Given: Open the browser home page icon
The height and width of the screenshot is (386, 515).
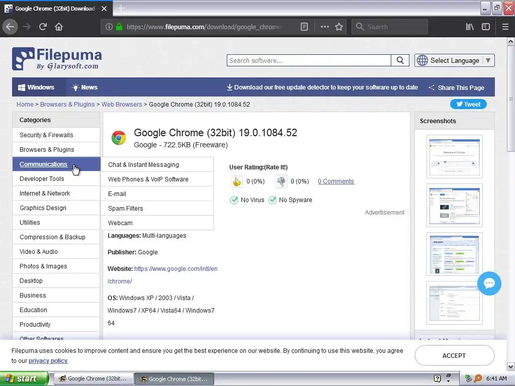Looking at the screenshot, I should pyautogui.click(x=59, y=27).
